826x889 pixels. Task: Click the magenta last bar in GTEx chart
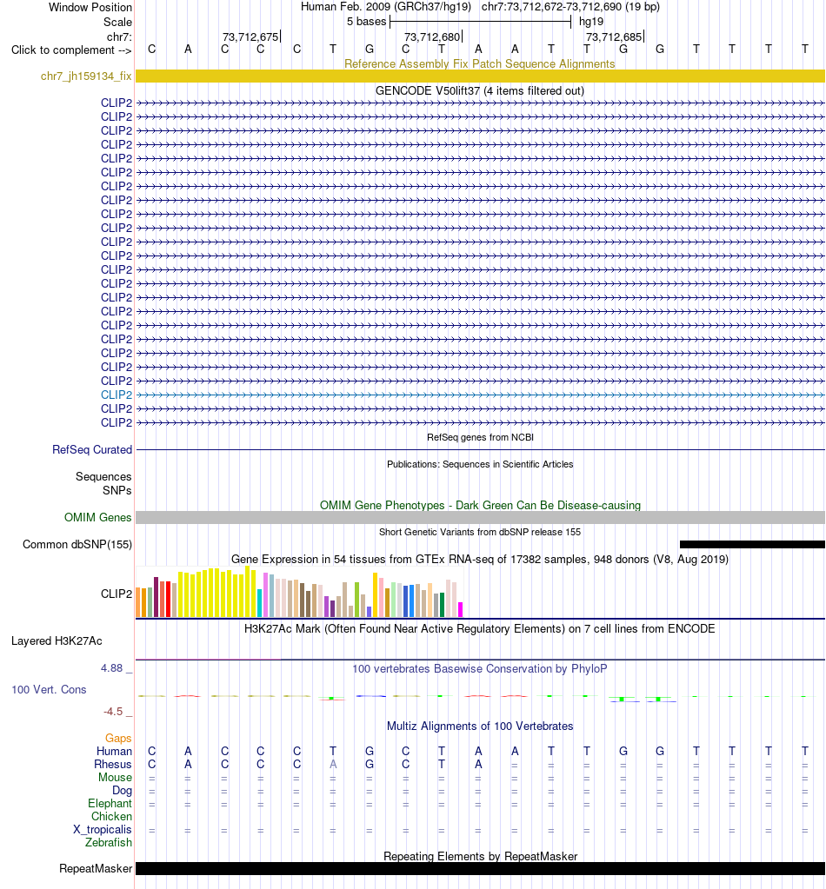point(461,609)
